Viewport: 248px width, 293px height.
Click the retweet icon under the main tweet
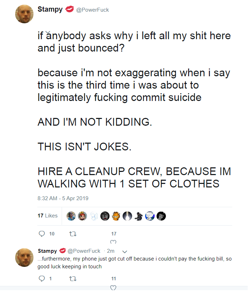coord(73,234)
